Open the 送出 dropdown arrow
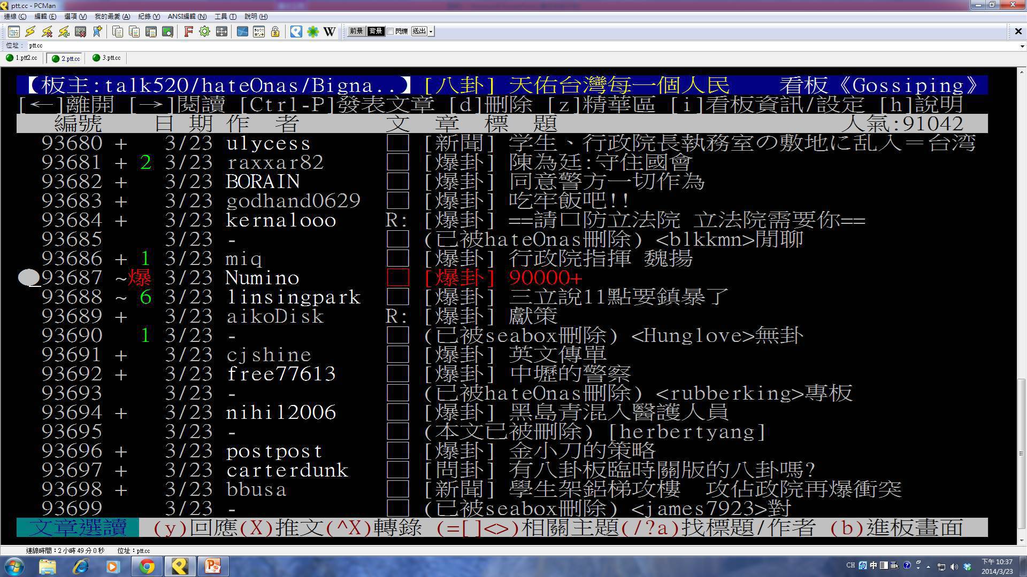 point(431,32)
